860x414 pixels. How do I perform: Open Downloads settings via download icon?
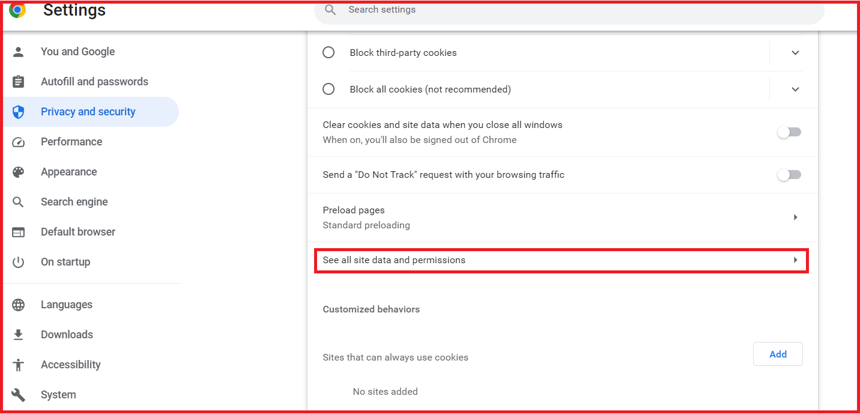pos(19,334)
